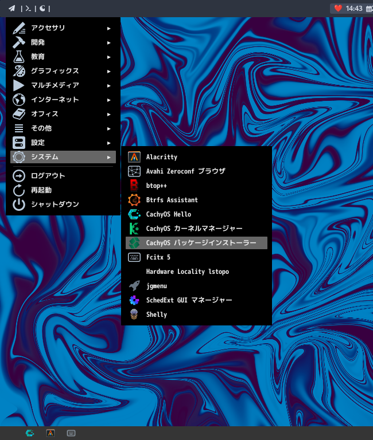This screenshot has height=440, width=373.
Task: Click the CachyOS カーネルマネージャー green K icon
Action: click(134, 229)
